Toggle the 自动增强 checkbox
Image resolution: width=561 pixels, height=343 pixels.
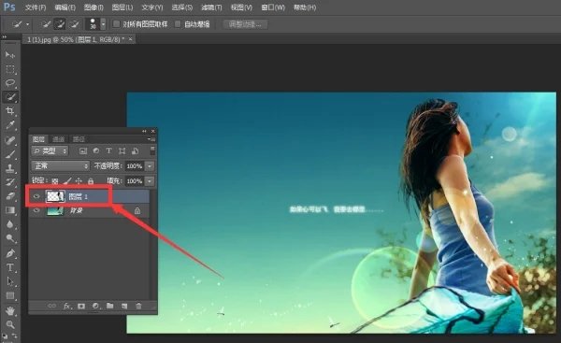pyautogui.click(x=178, y=24)
